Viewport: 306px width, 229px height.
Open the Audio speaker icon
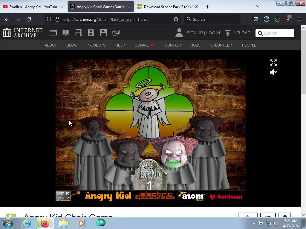click(x=91, y=33)
